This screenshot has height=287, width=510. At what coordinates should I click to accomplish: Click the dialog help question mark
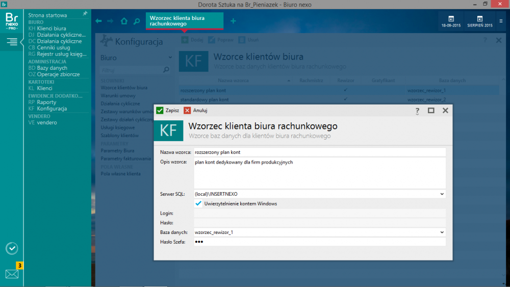coord(417,110)
